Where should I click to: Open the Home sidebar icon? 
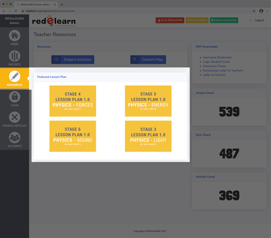15,36
